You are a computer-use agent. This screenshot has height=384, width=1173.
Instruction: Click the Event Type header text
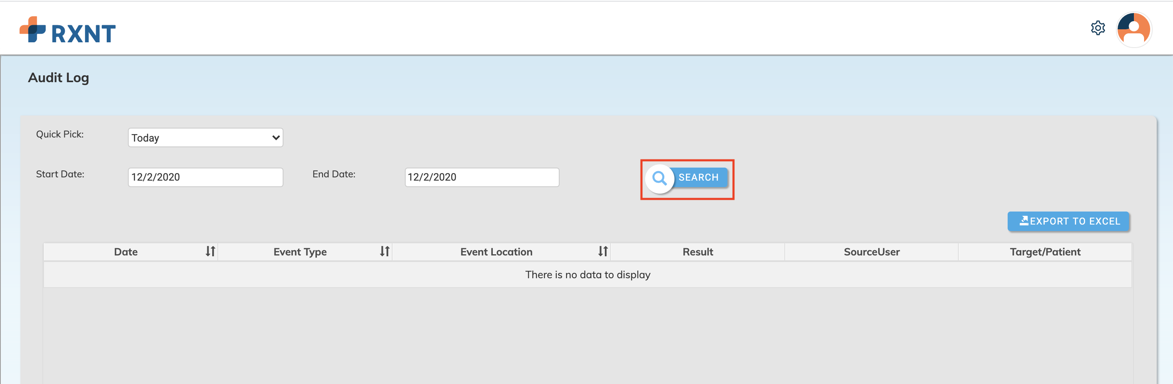coord(300,252)
